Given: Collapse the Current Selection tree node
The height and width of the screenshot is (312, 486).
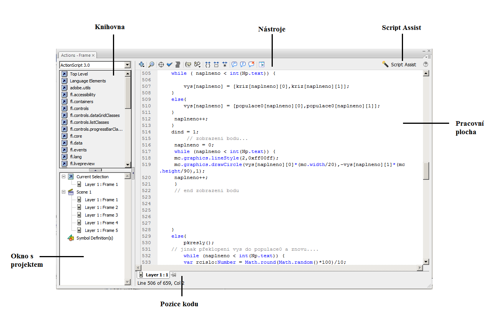Looking at the screenshot, I should tap(63, 177).
